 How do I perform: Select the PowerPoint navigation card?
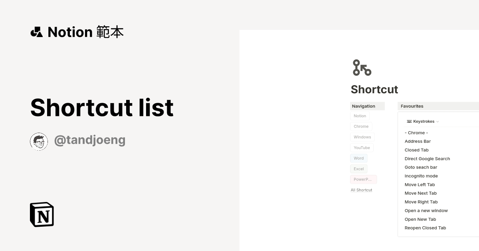pos(363,179)
